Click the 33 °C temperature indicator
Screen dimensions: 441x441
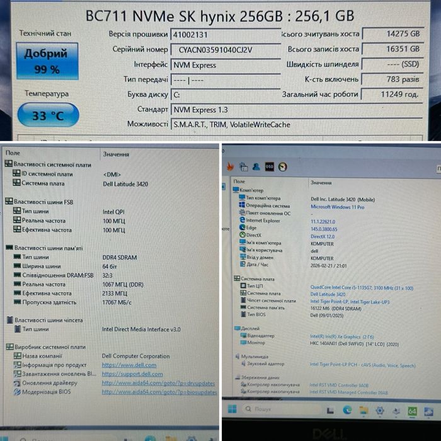48,115
